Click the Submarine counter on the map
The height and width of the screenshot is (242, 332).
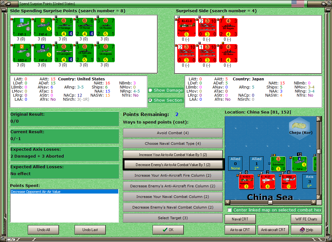(278, 164)
